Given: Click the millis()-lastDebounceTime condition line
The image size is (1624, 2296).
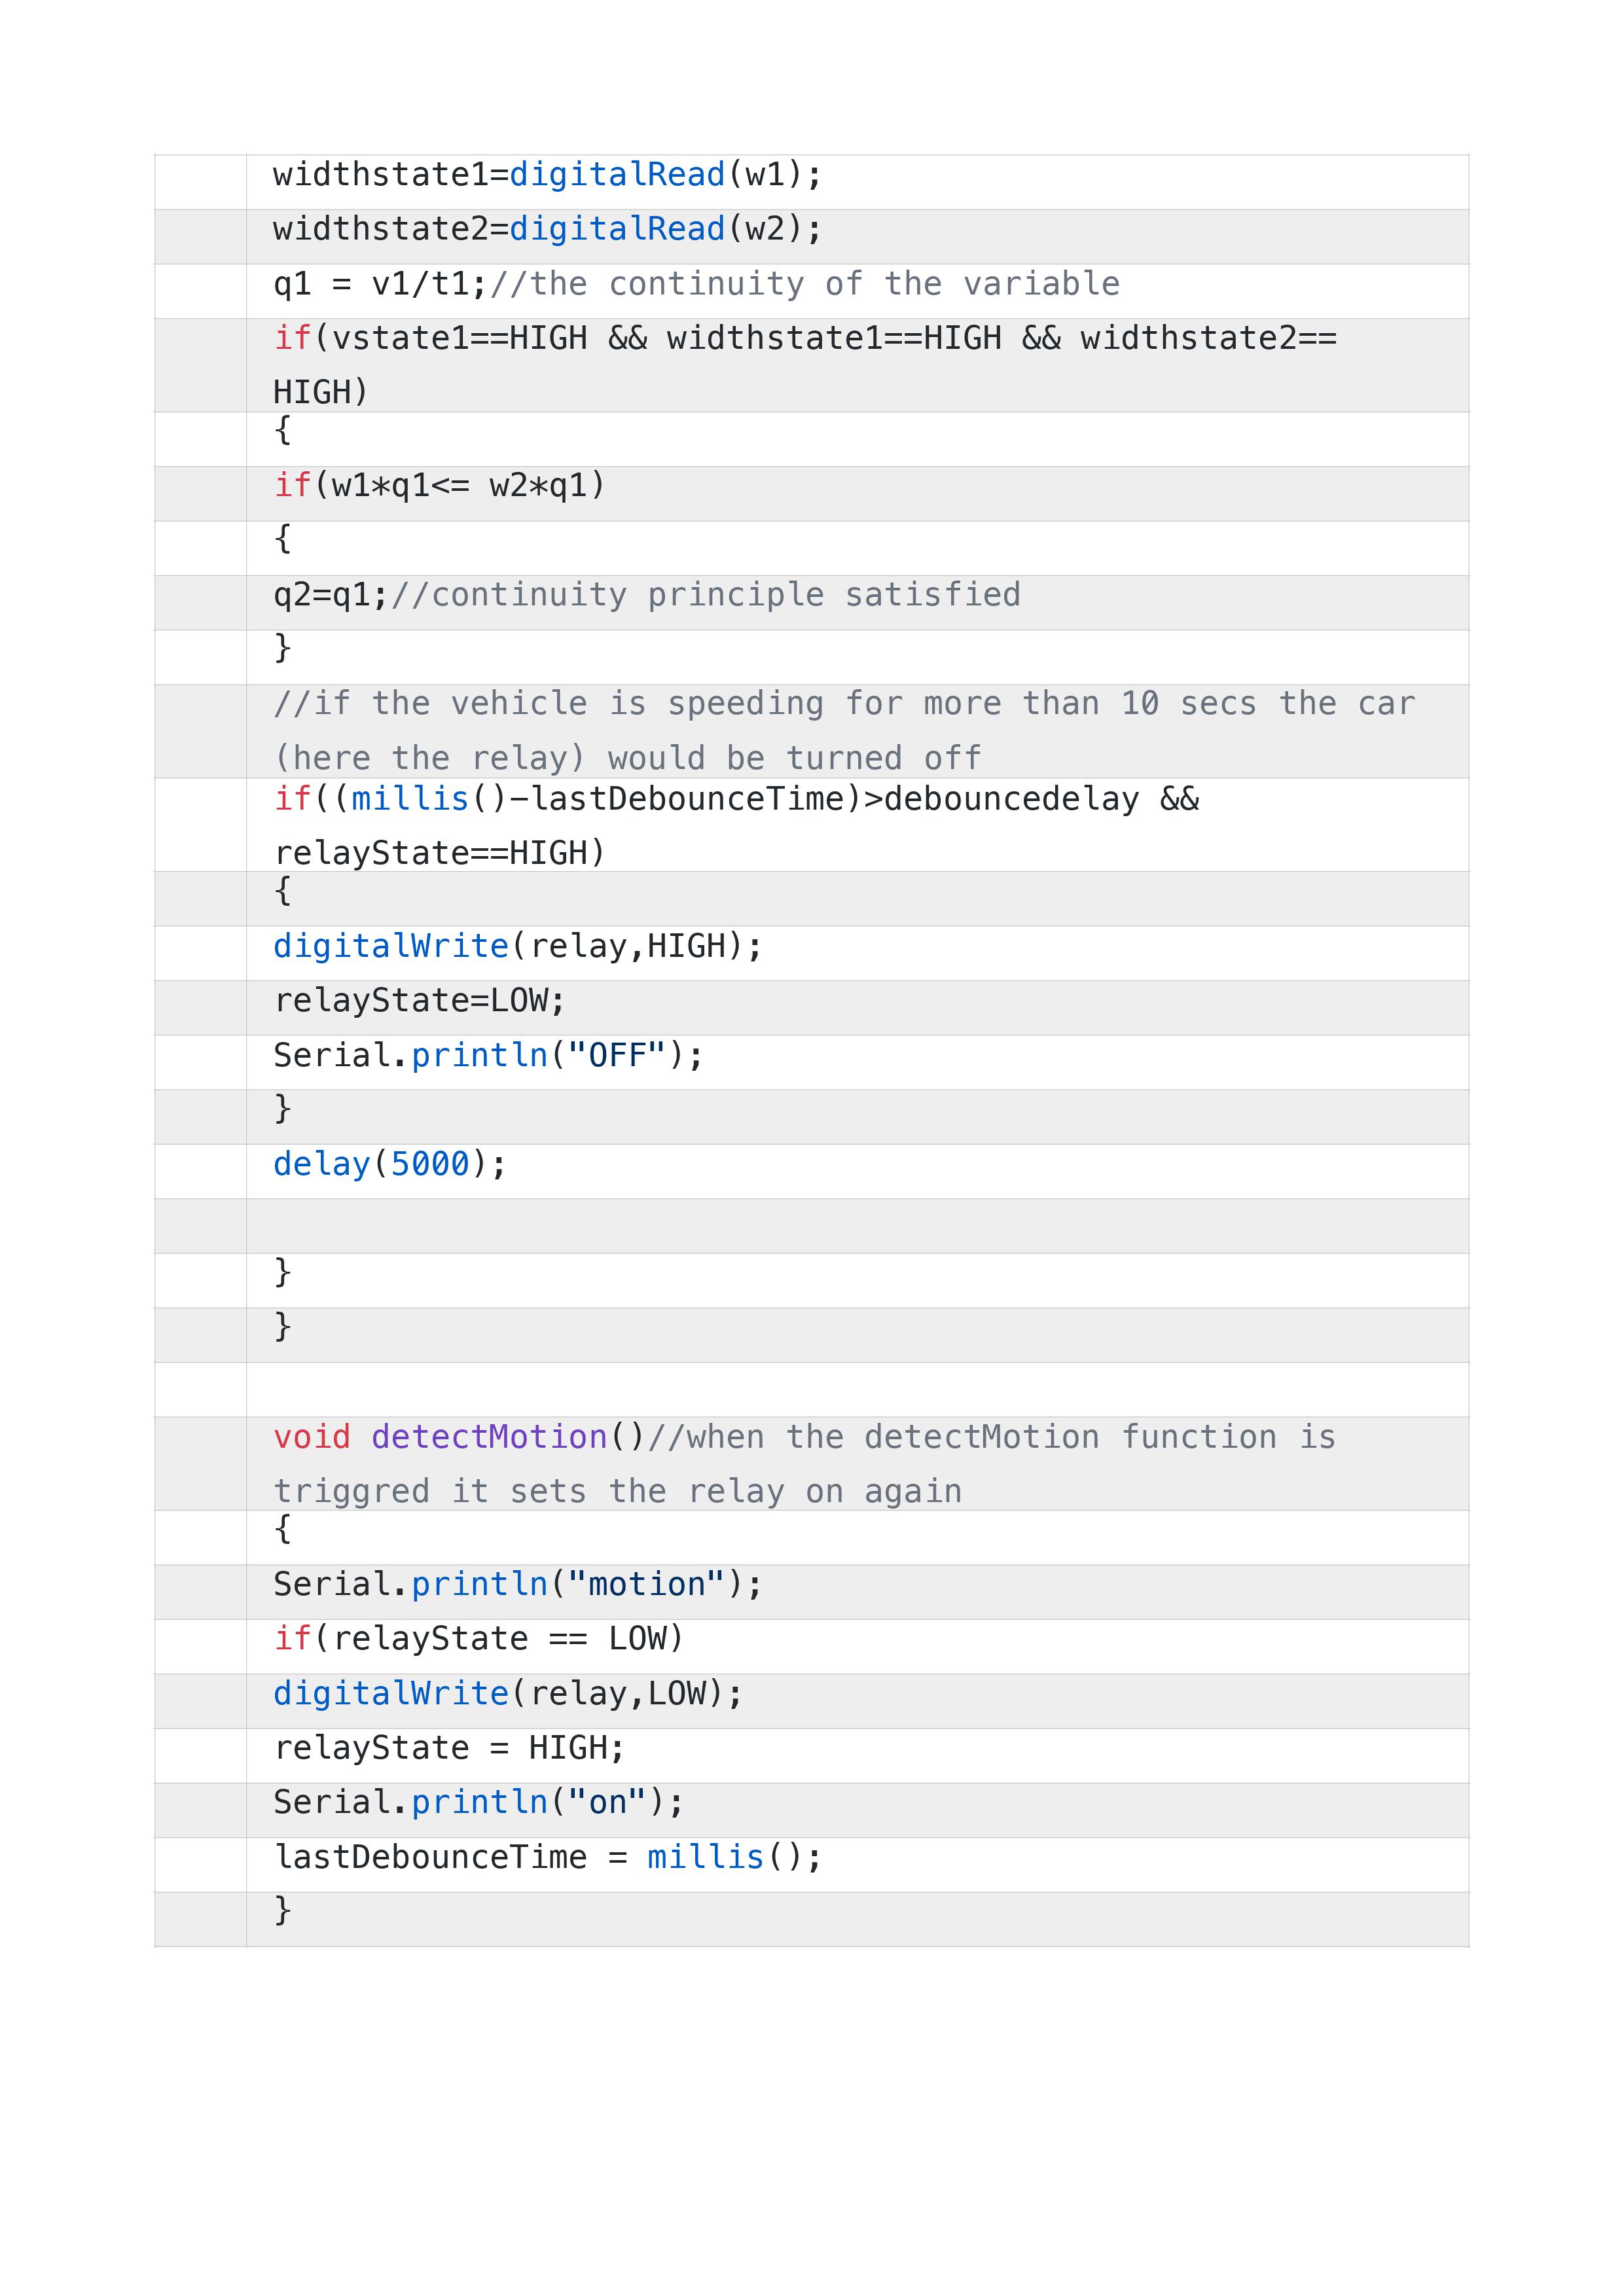Looking at the screenshot, I should (736, 825).
